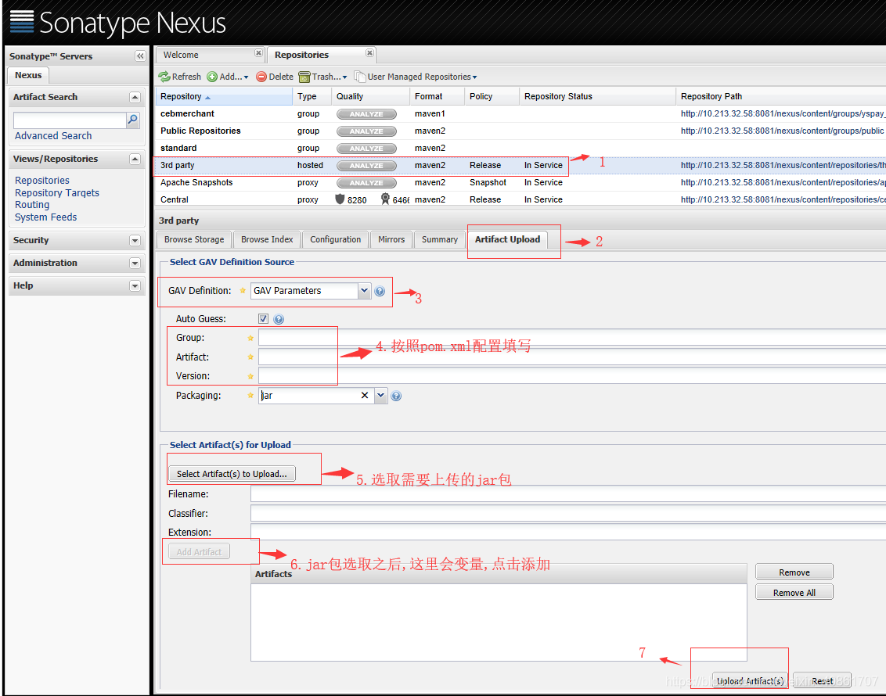
Task: Click Select Artifact(s) to Upload button
Action: click(232, 474)
